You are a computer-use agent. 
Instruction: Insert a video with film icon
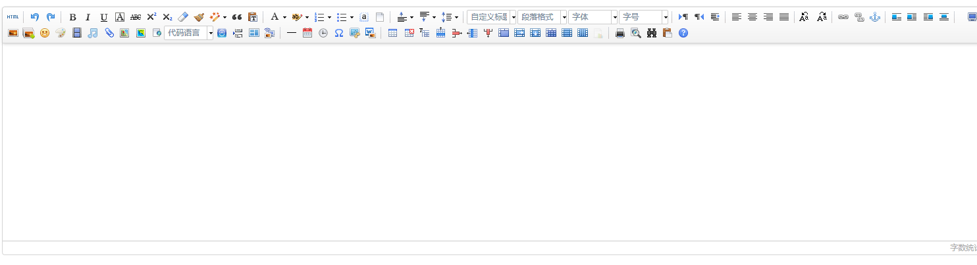pos(77,33)
